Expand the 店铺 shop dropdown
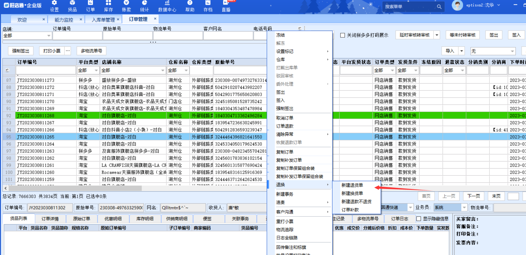This screenshot has height=255, width=526. tap(49, 36)
